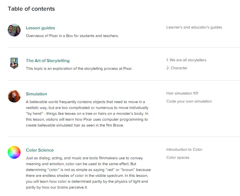This screenshot has height=196, width=240.
Task: Click the Table of contents heading
Action: pos(31,9)
